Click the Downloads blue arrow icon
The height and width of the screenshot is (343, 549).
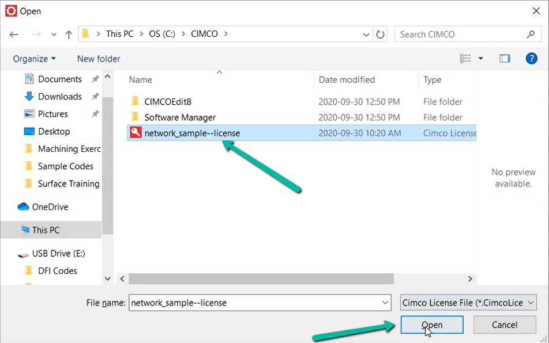[29, 97]
